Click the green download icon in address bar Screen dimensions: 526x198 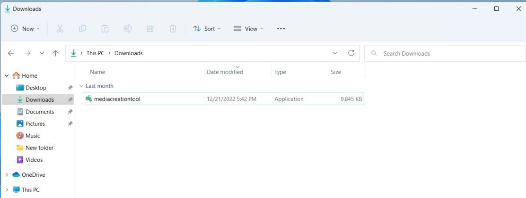coord(73,53)
